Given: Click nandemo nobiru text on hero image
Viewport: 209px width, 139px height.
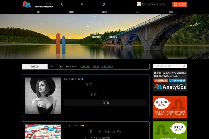Looking at the screenshot, I should 104,37.
